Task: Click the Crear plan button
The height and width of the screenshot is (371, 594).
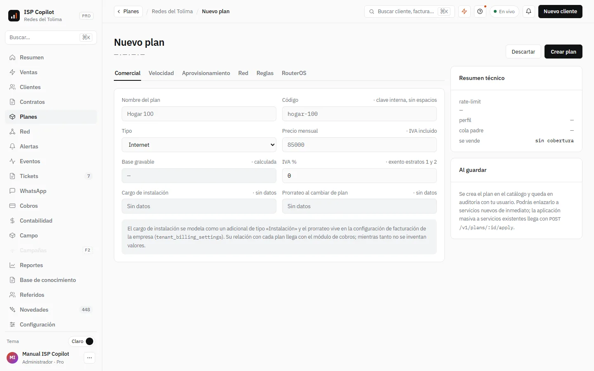Action: click(x=563, y=52)
